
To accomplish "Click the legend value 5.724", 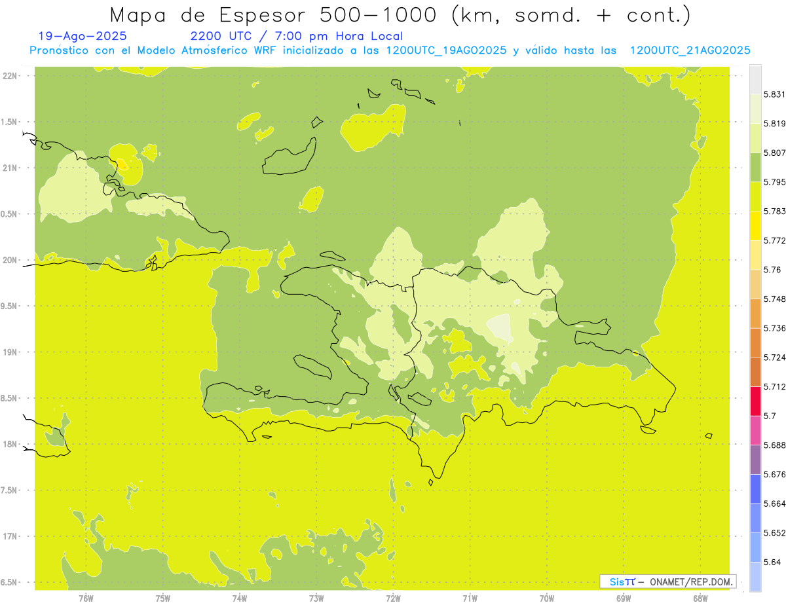I will pos(776,358).
